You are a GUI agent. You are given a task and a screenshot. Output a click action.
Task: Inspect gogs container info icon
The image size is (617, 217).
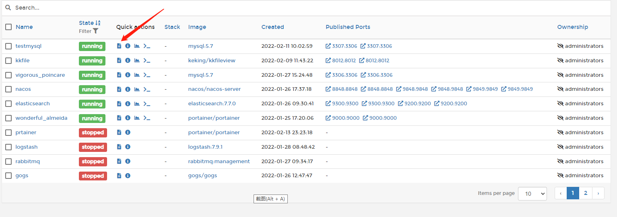(x=128, y=176)
